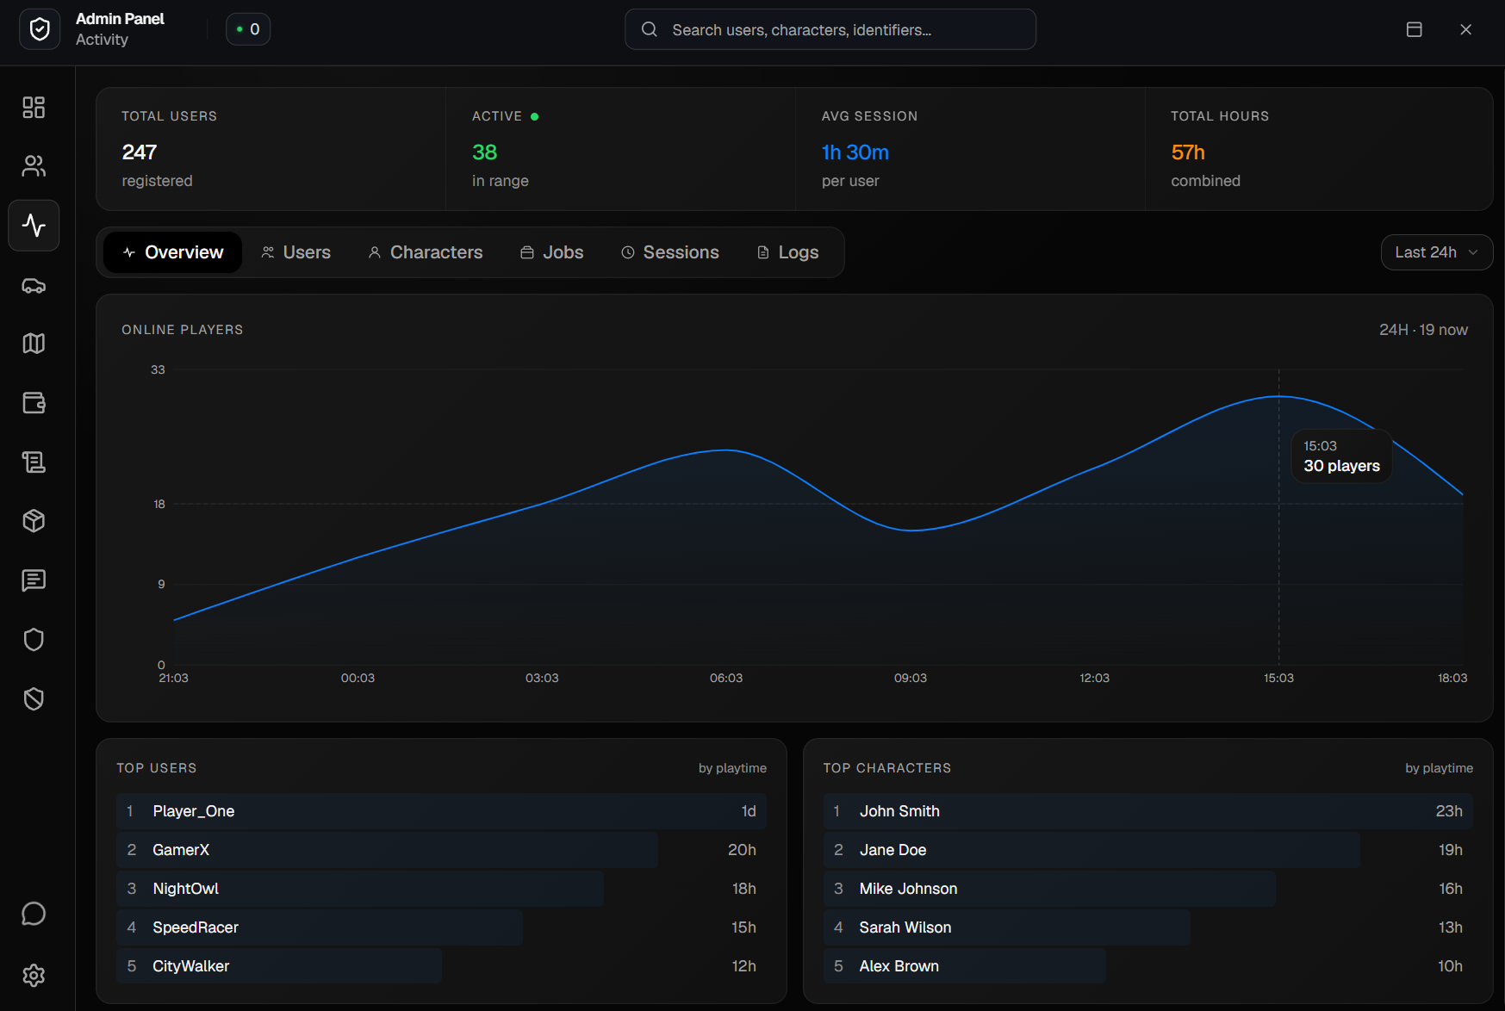Toggle the panel layout window icon
Viewport: 1505px width, 1011px height.
click(x=1414, y=29)
